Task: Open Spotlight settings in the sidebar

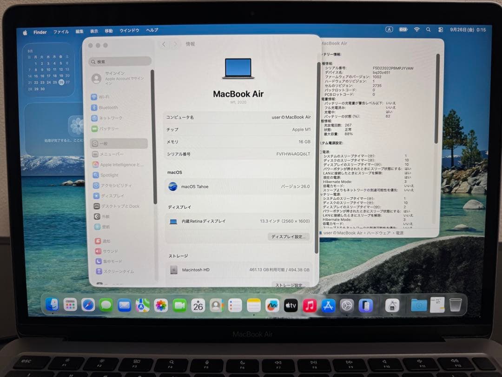Action: pos(110,175)
